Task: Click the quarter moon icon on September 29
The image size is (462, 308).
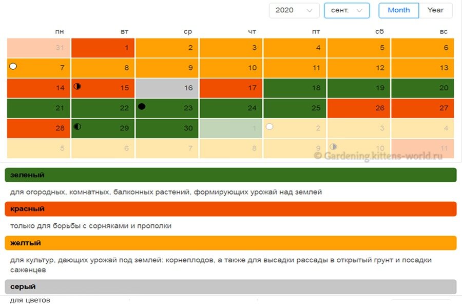Action: coord(77,127)
